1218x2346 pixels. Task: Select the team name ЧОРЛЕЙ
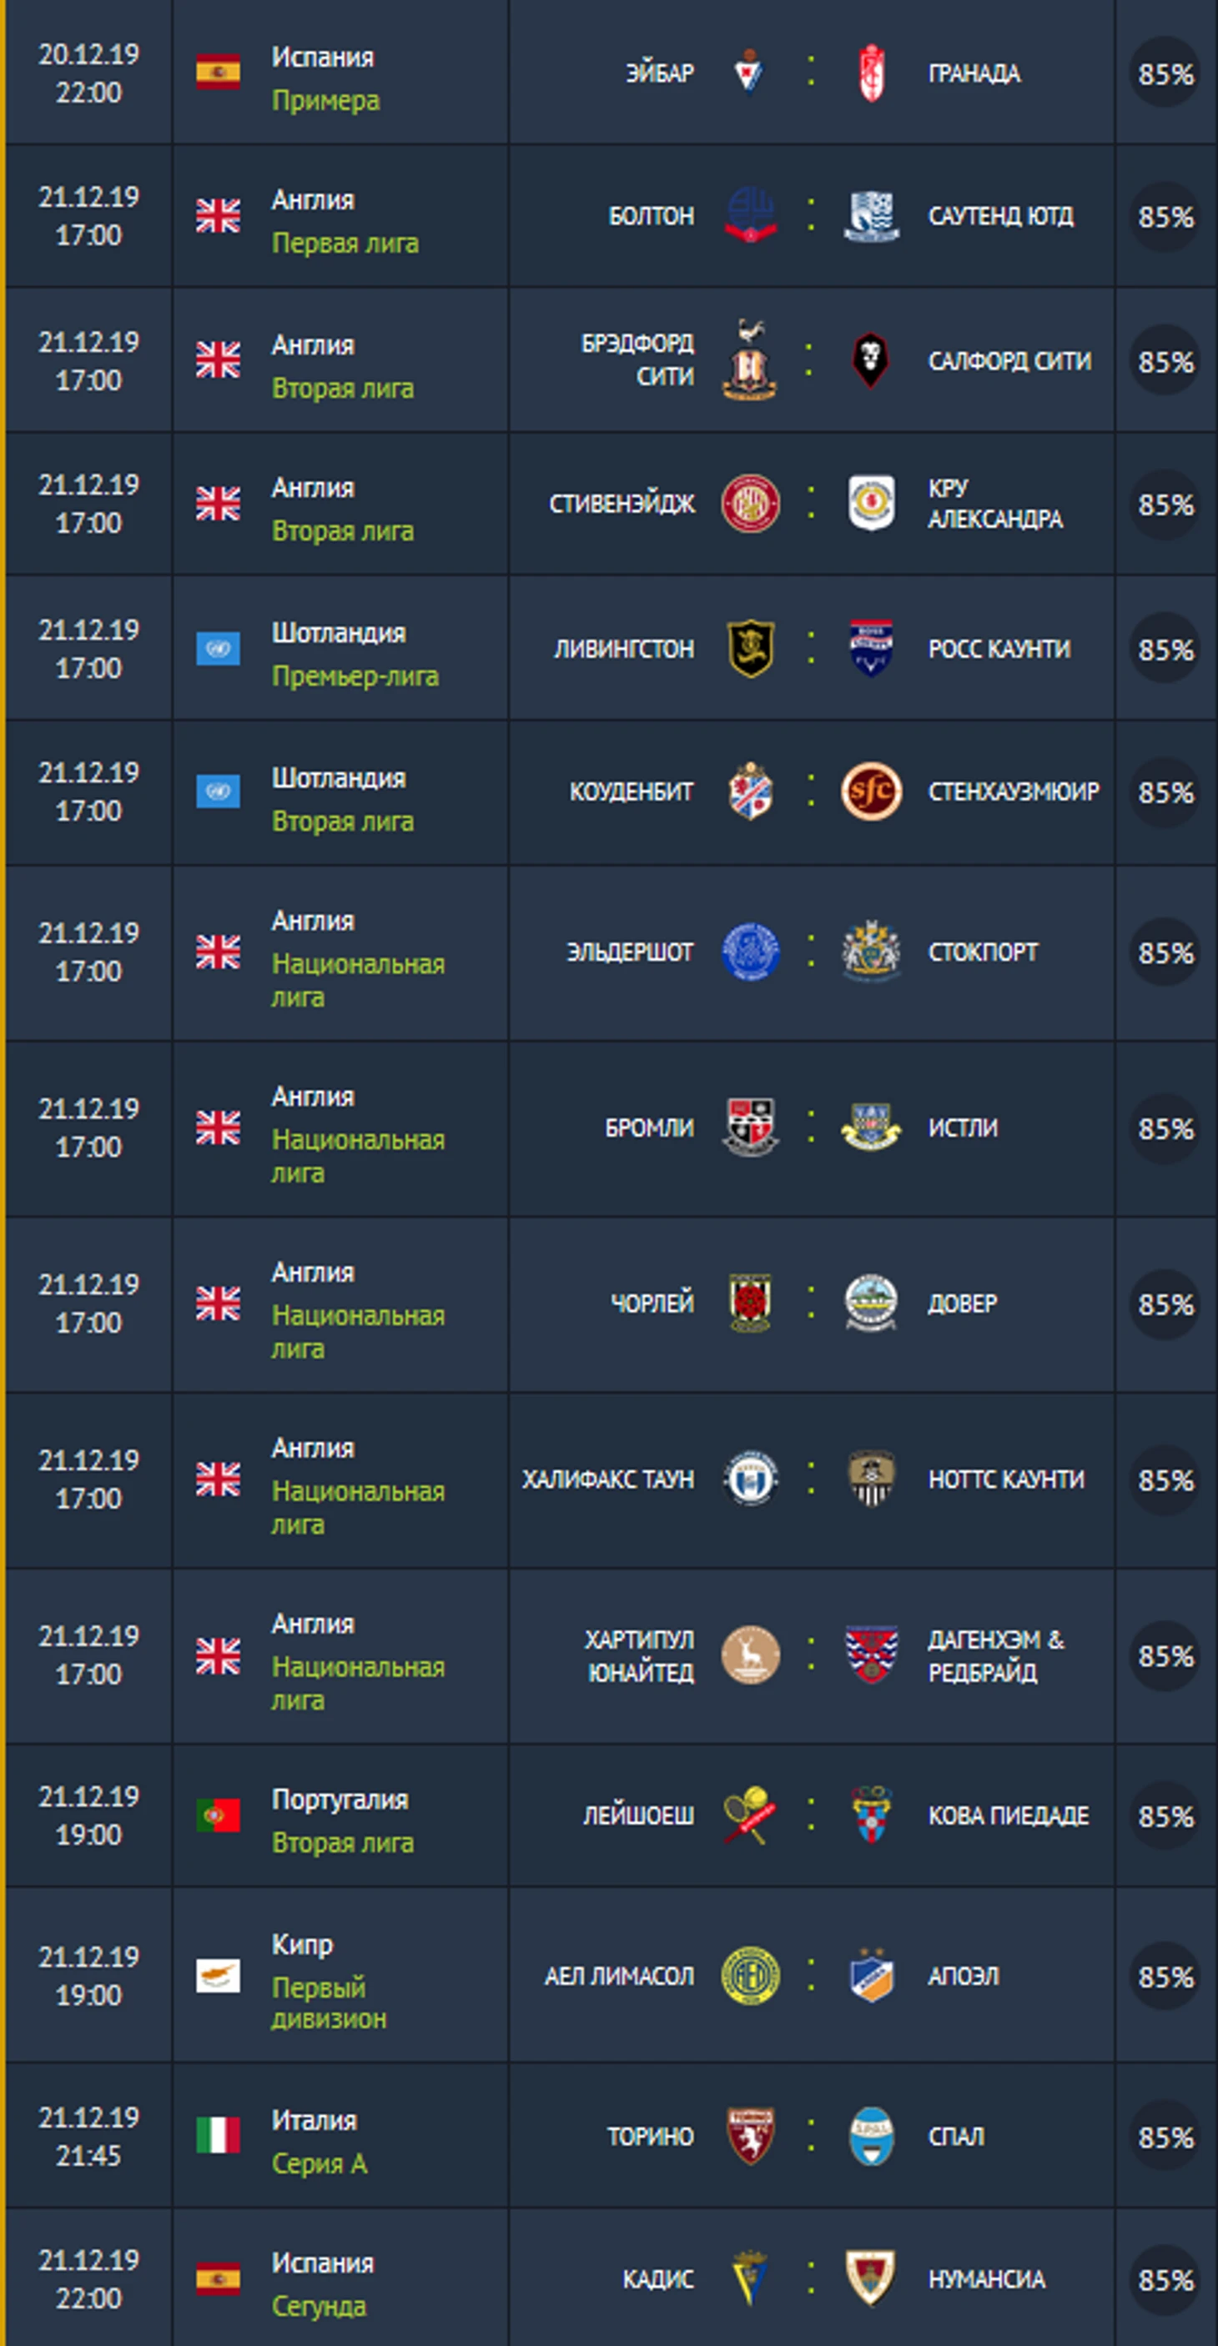tap(652, 1304)
